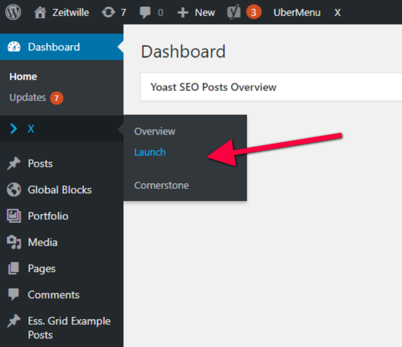The image size is (402, 347).
Task: Click the Home link under Dashboard
Action: point(23,77)
